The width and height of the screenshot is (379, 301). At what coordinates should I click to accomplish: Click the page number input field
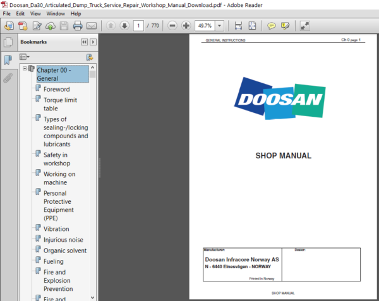pyautogui.click(x=138, y=26)
